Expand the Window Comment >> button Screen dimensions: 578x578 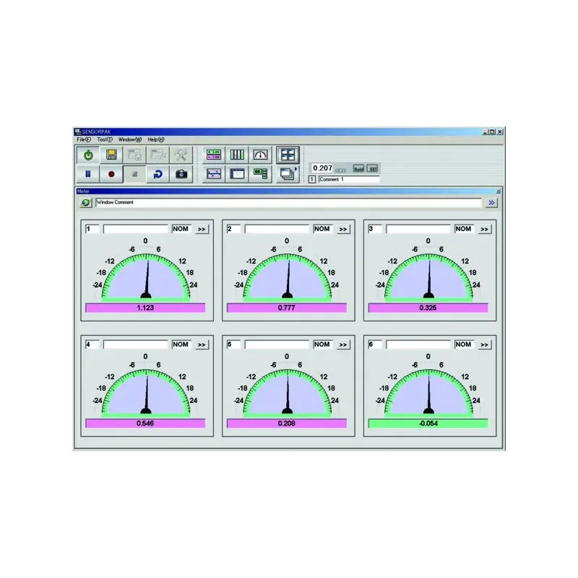pyautogui.click(x=491, y=203)
